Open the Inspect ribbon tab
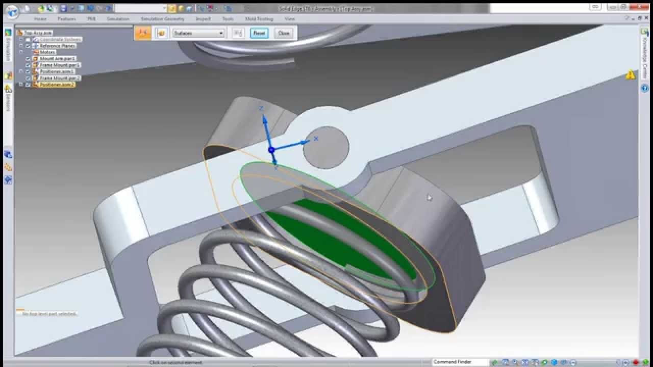The image size is (653, 367). click(203, 19)
